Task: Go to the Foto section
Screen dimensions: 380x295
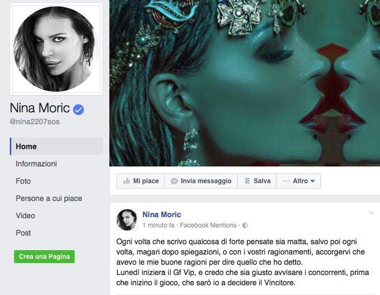Action: coord(23,181)
